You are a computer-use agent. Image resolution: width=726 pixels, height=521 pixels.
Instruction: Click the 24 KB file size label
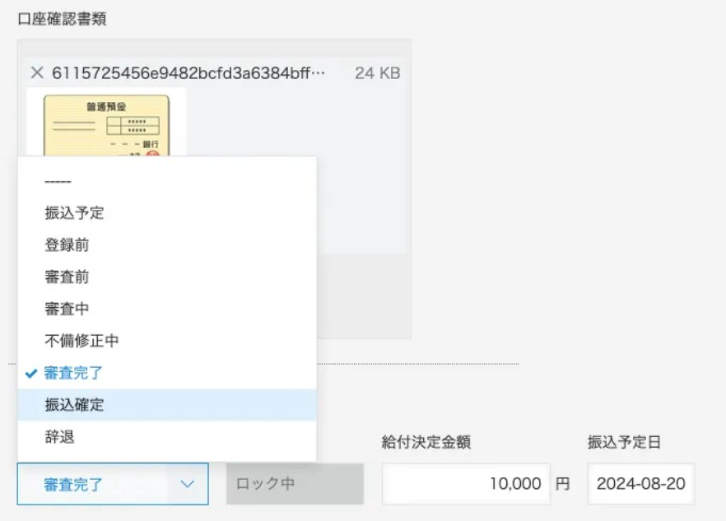coord(377,73)
